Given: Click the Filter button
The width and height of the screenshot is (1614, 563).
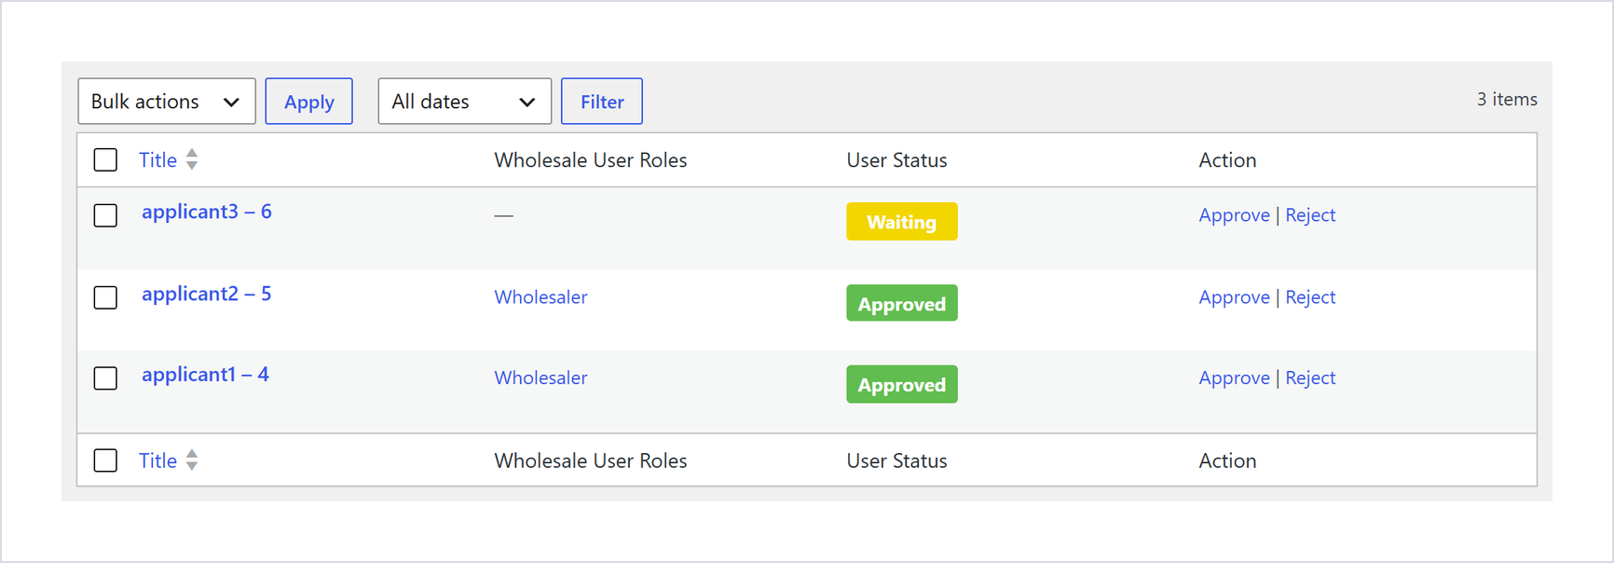Looking at the screenshot, I should pos(602,102).
